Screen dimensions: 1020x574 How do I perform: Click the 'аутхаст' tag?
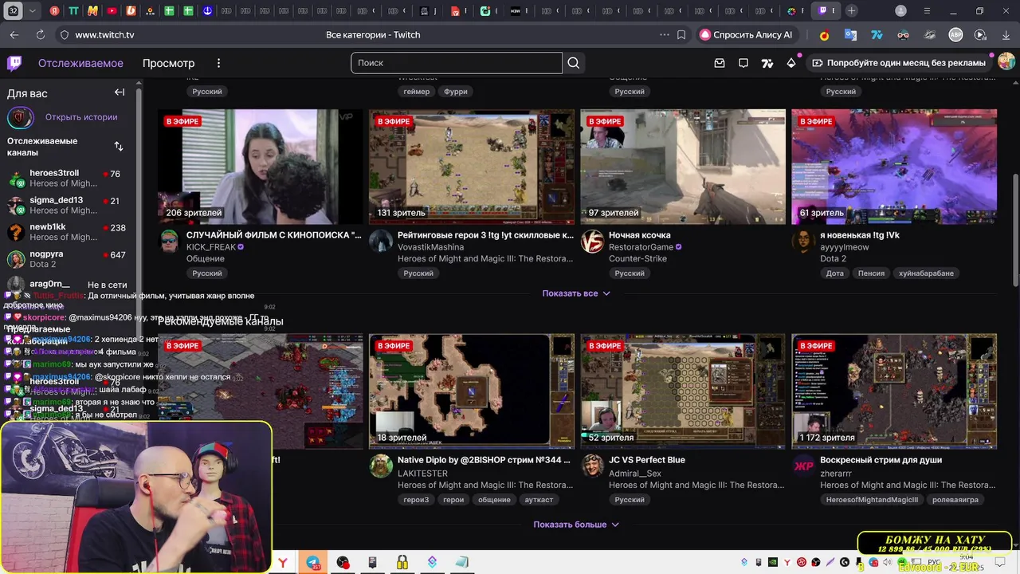(x=539, y=500)
